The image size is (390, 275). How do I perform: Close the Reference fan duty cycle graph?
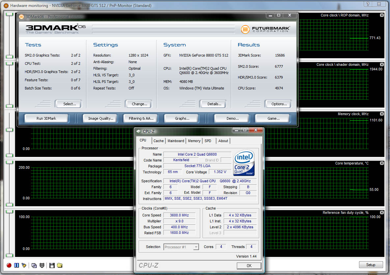(x=382, y=213)
